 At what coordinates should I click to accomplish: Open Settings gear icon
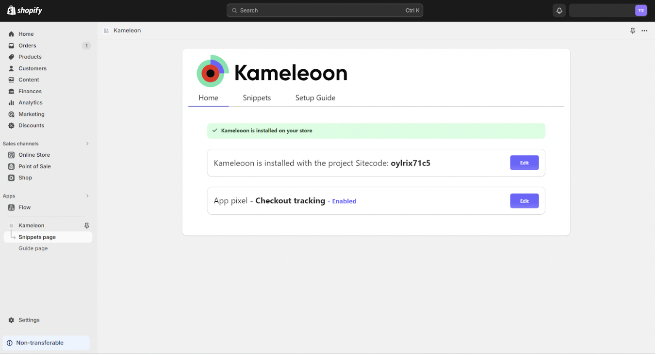point(11,320)
